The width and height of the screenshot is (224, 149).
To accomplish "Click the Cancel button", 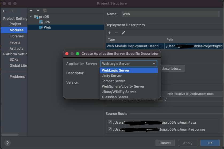I will coord(165,143).
